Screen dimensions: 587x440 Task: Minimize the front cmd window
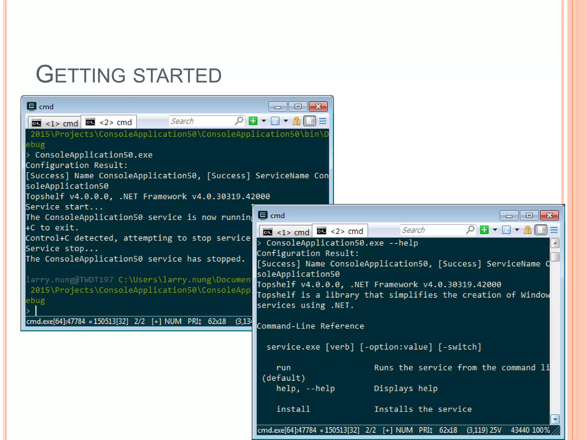coord(509,215)
